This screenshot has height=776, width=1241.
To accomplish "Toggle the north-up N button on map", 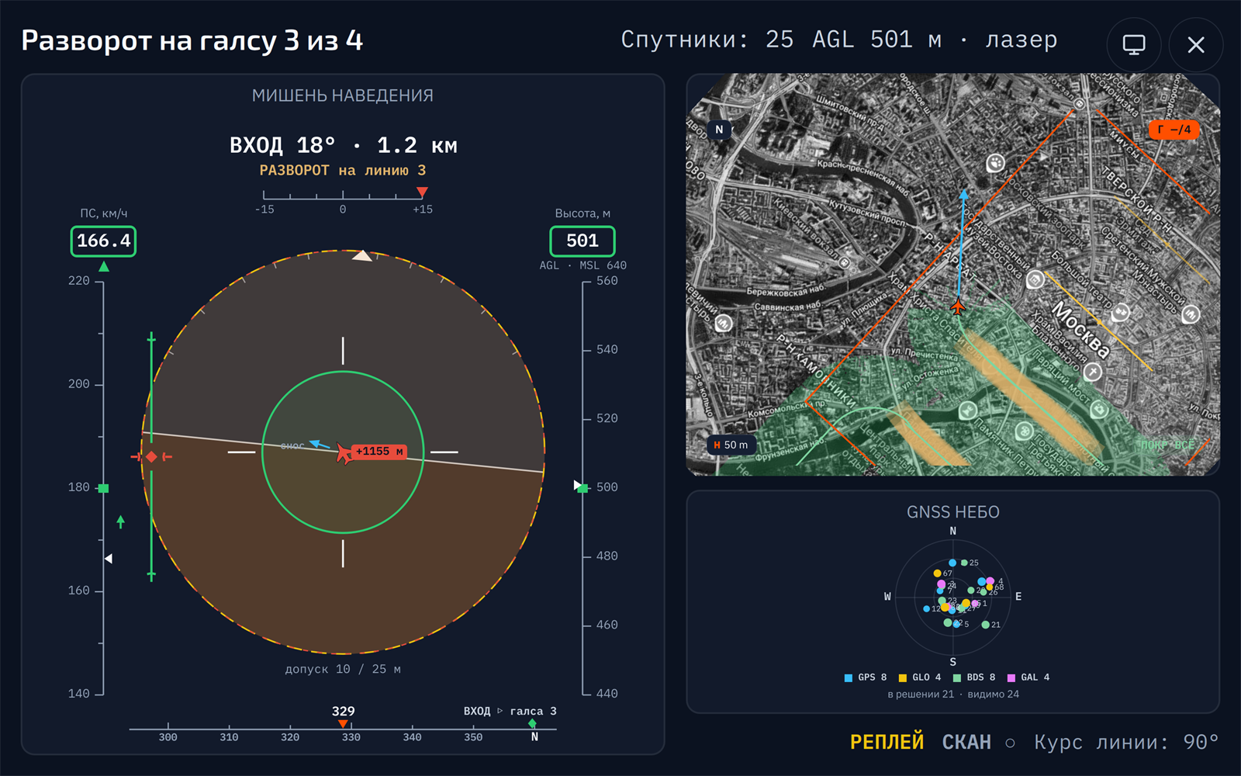I will coord(719,130).
